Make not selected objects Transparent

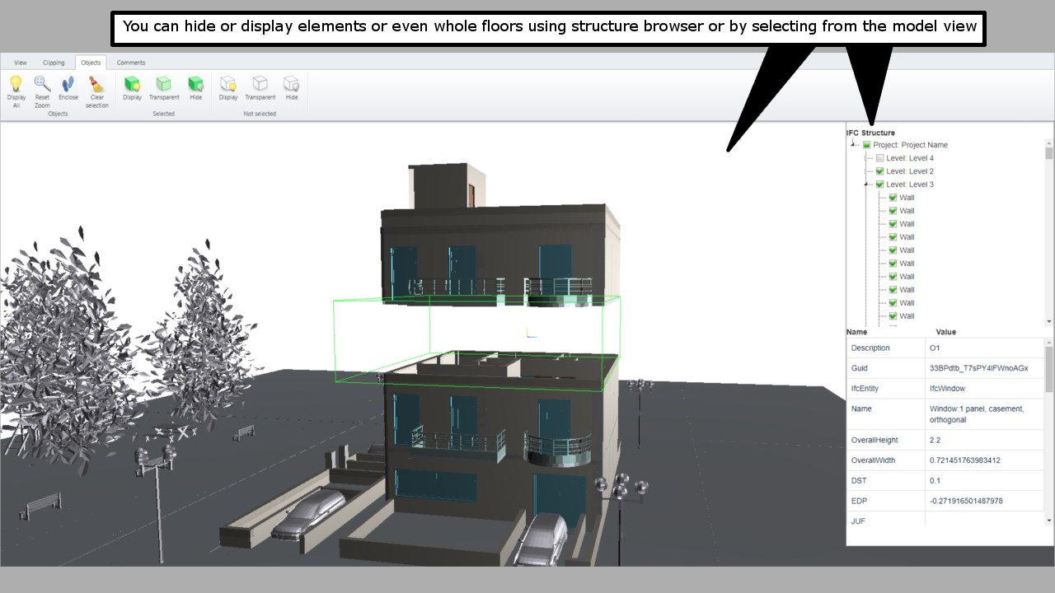[260, 86]
